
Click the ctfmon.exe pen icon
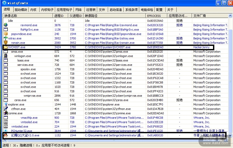tap(6, 109)
